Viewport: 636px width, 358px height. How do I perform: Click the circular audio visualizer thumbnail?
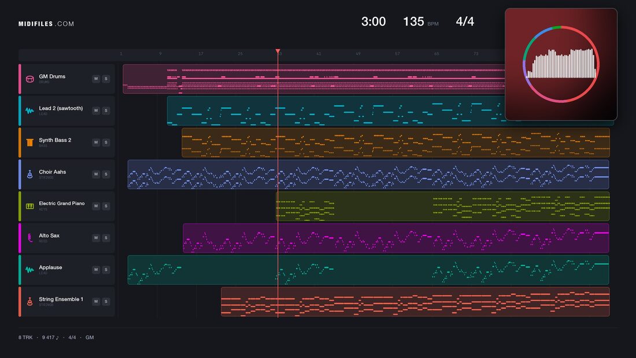(561, 64)
